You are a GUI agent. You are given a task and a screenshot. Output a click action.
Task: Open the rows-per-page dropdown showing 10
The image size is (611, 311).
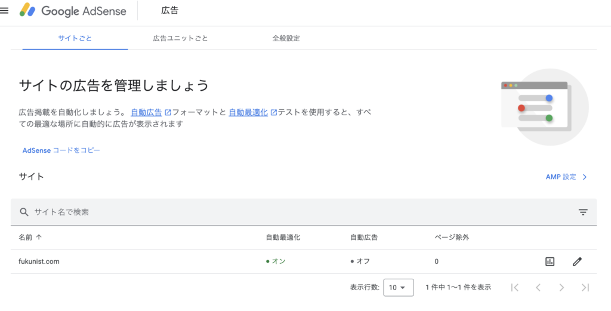coord(399,288)
